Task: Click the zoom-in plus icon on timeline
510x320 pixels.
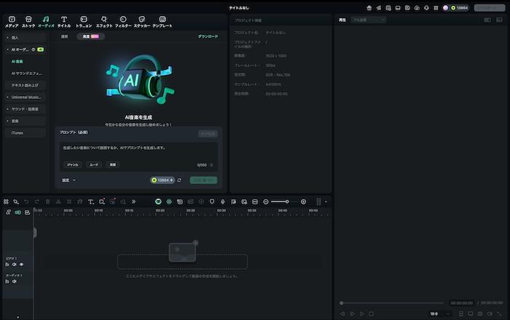Action: tap(304, 201)
